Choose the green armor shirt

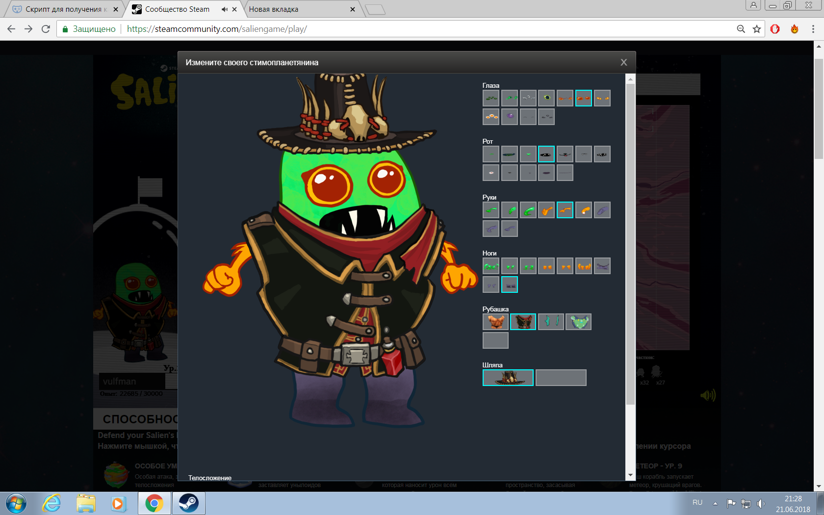(x=579, y=322)
